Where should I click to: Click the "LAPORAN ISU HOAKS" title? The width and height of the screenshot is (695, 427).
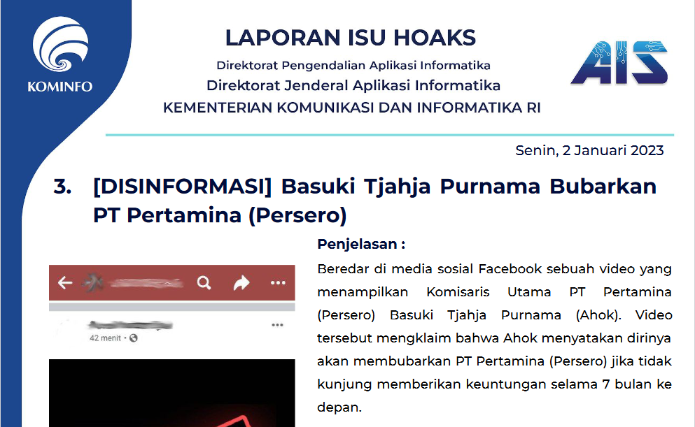pyautogui.click(x=351, y=38)
